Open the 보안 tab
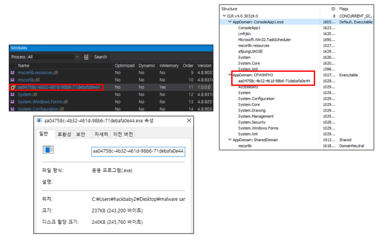Screen dimensions: 377x236 [x=81, y=135]
